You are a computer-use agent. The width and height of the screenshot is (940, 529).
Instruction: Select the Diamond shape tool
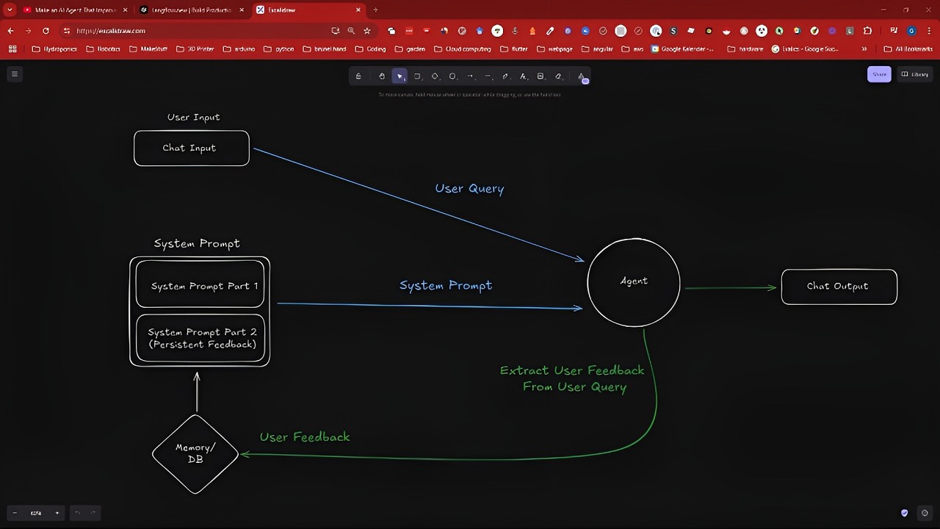pos(435,76)
